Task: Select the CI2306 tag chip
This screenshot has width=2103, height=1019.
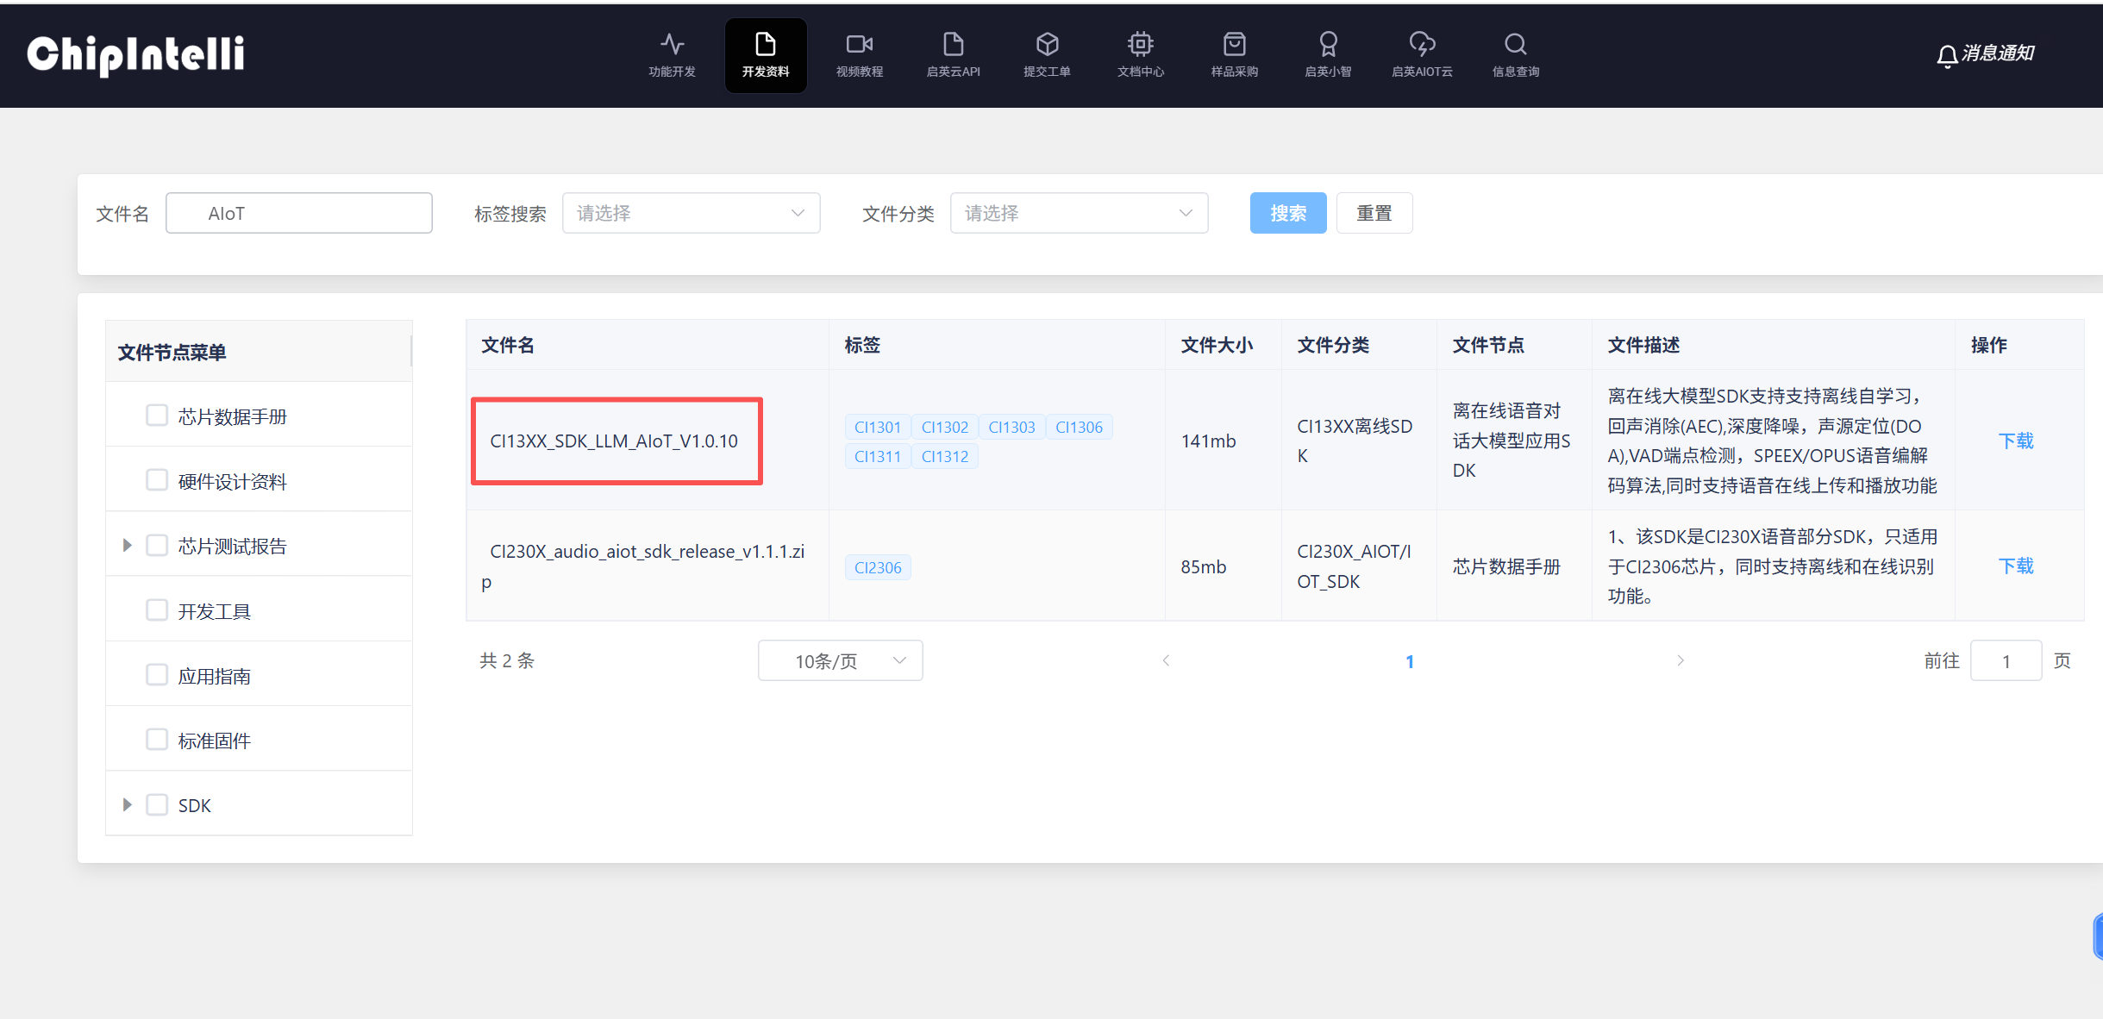Action: [877, 566]
